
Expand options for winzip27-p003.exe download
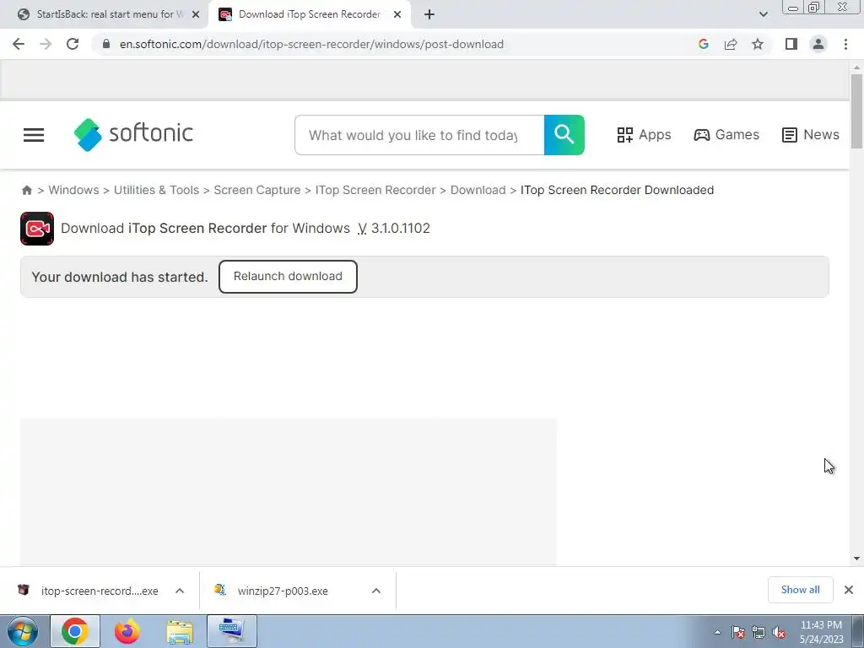pyautogui.click(x=376, y=591)
